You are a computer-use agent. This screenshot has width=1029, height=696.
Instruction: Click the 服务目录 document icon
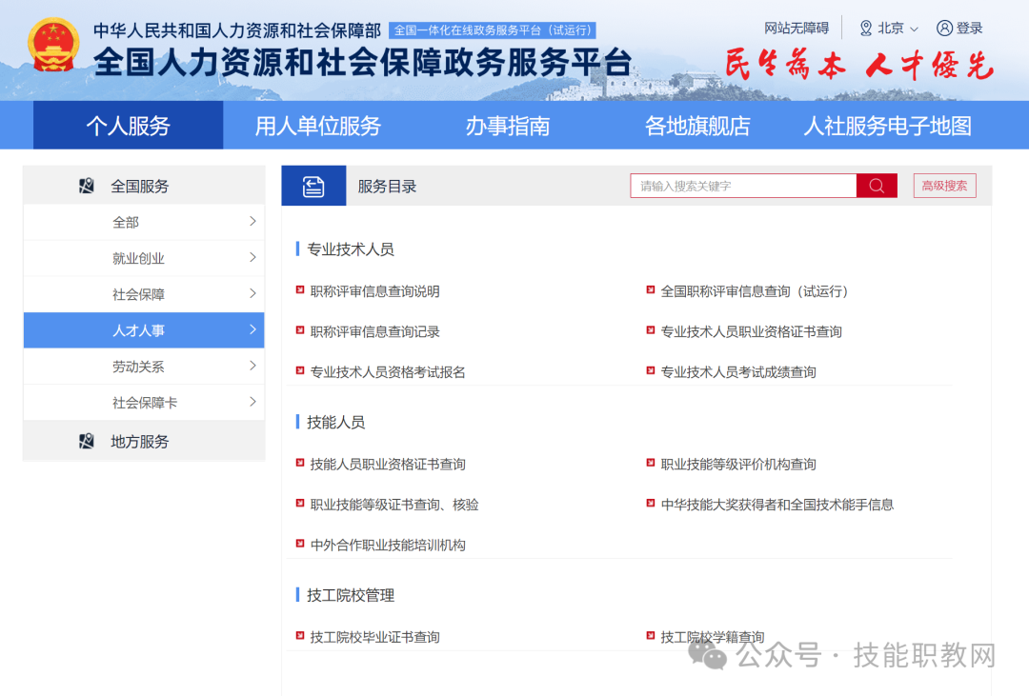click(312, 185)
